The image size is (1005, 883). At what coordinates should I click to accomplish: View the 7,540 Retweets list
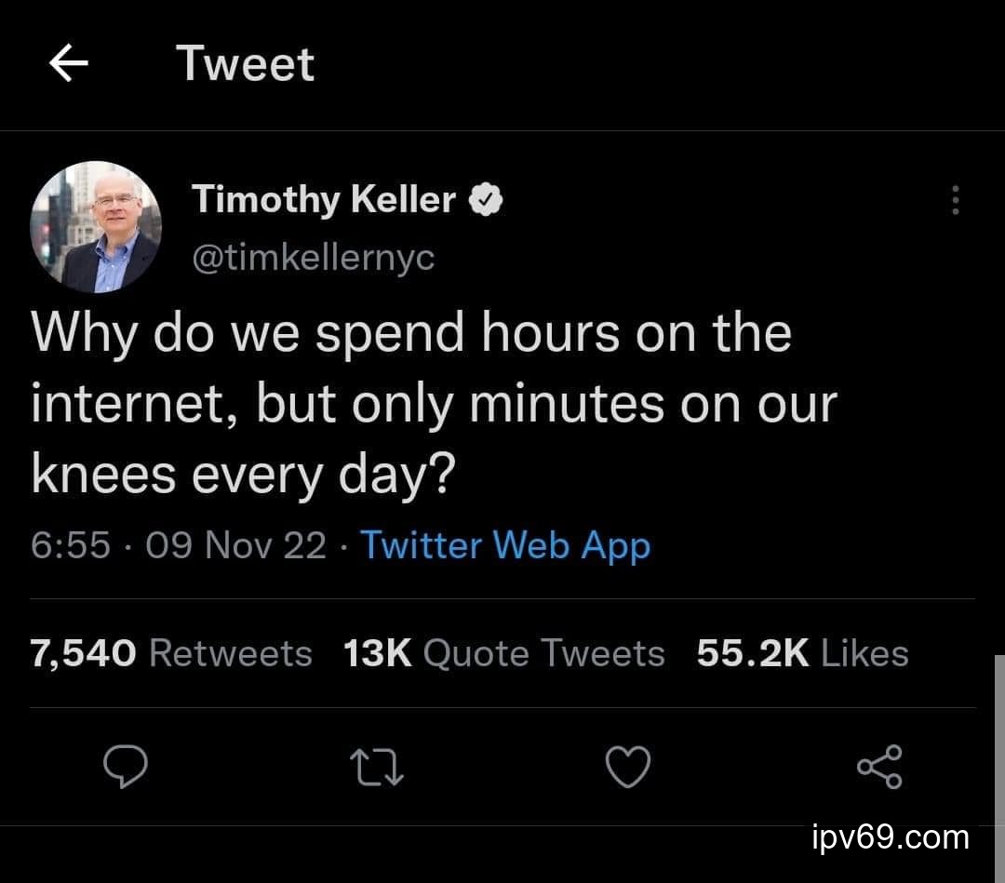click(171, 653)
